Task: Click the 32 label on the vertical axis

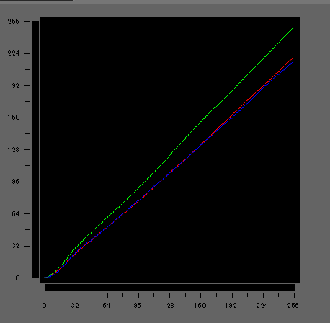Action: pyautogui.click(x=15, y=246)
